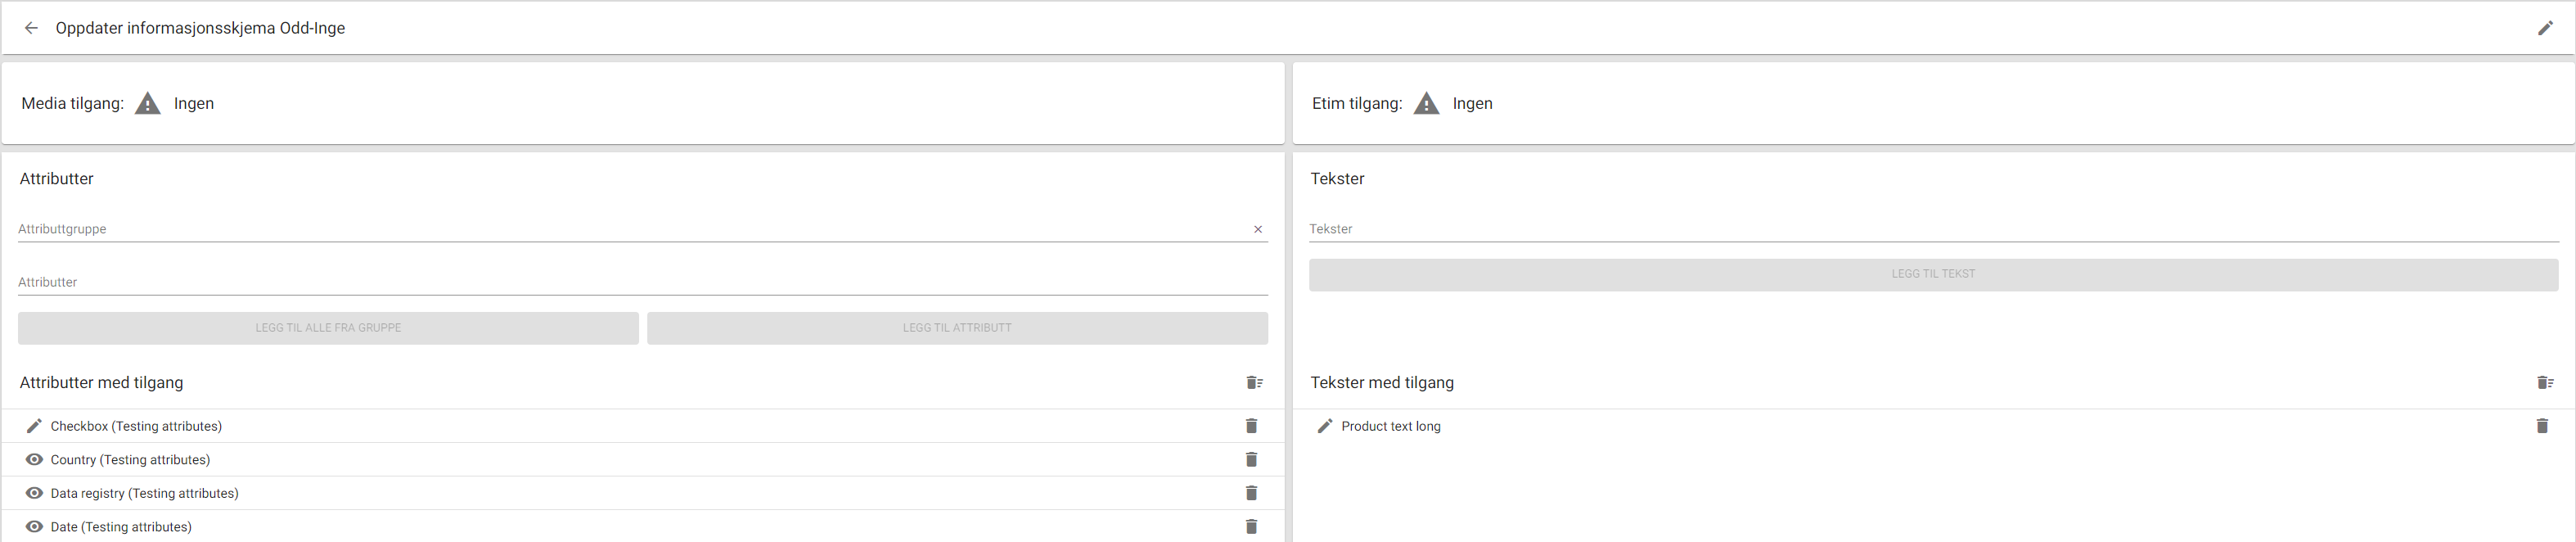
Task: Click the Legg til tekst button
Action: point(1933,274)
